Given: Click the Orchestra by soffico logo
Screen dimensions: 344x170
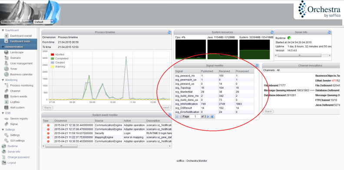Looking at the screenshot, I should pyautogui.click(x=319, y=9).
